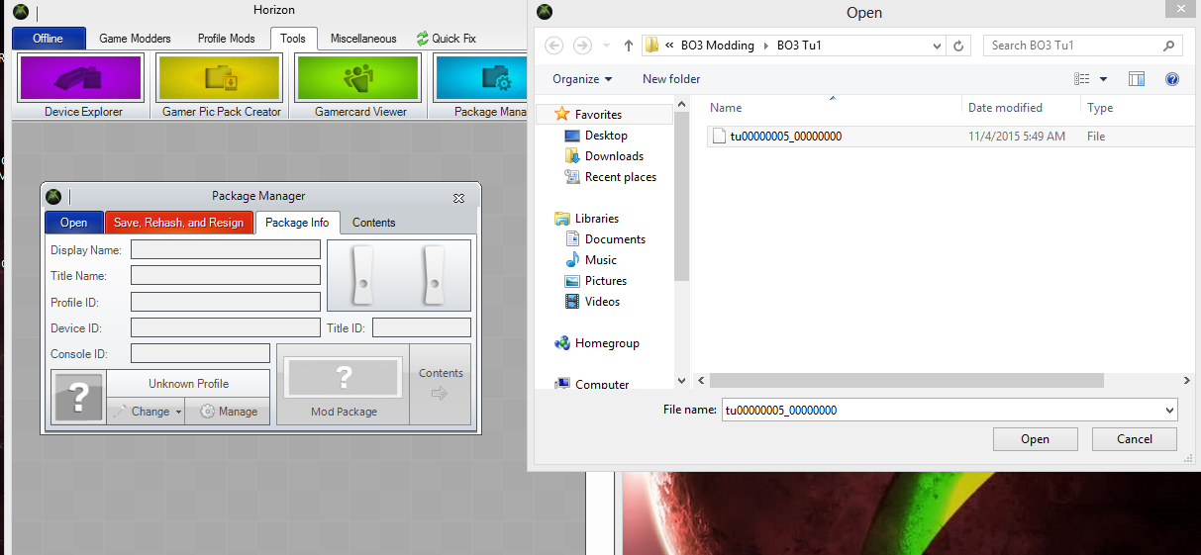
Task: Open view options dropdown arrow
Action: (x=1103, y=79)
